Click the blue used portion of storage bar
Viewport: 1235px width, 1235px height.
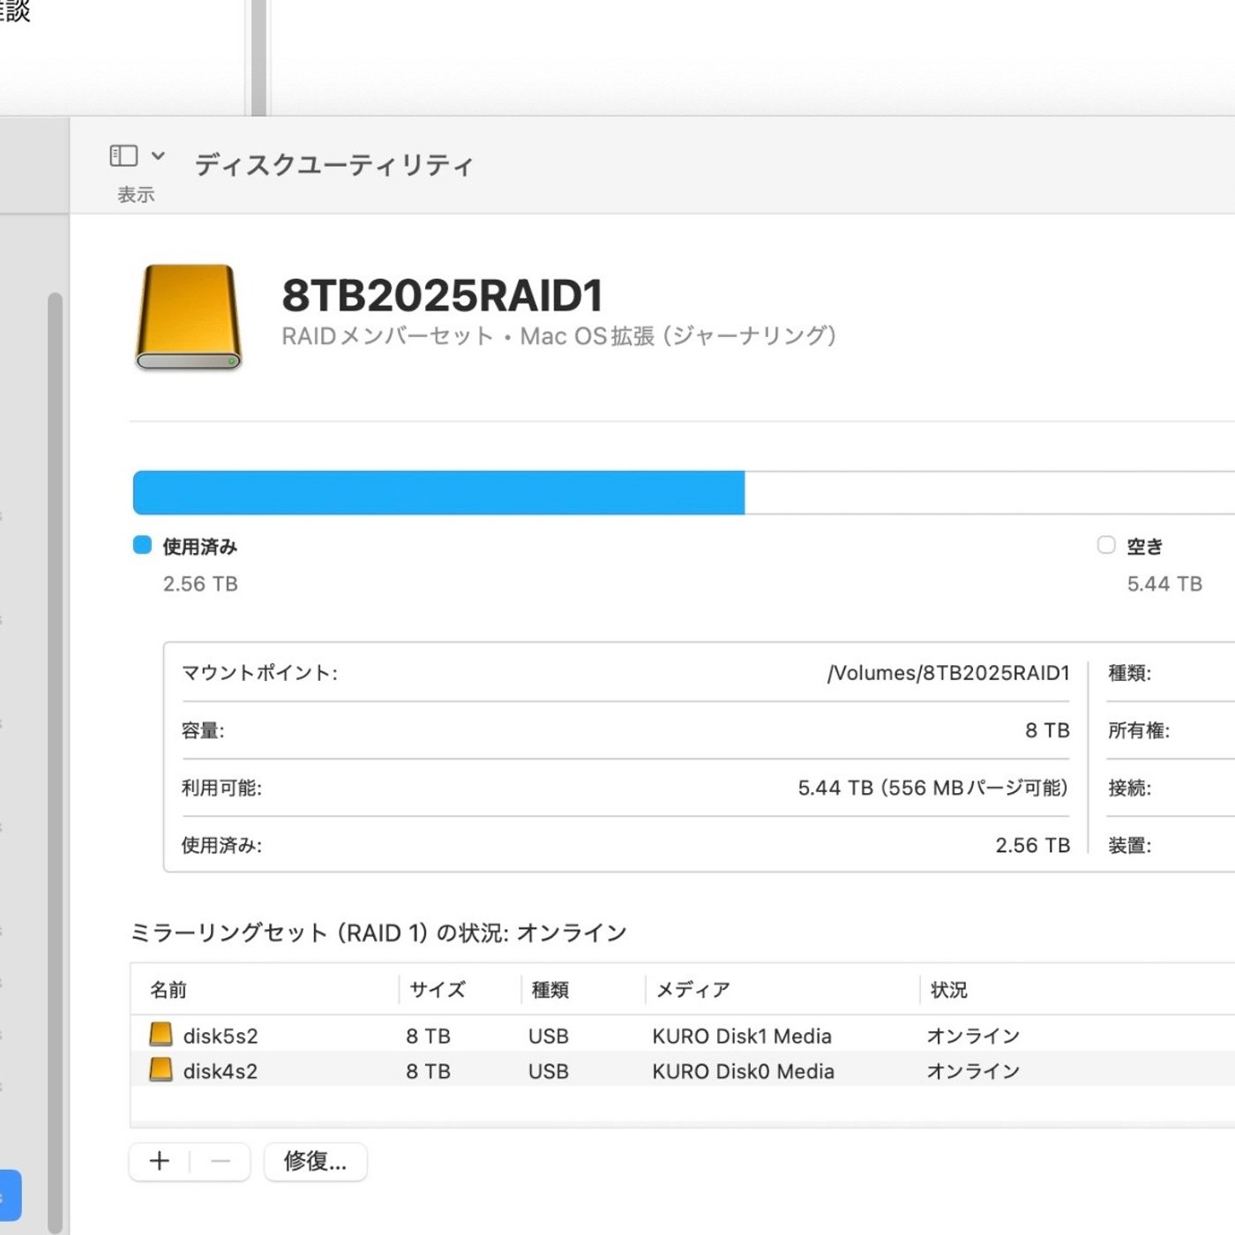tap(438, 492)
